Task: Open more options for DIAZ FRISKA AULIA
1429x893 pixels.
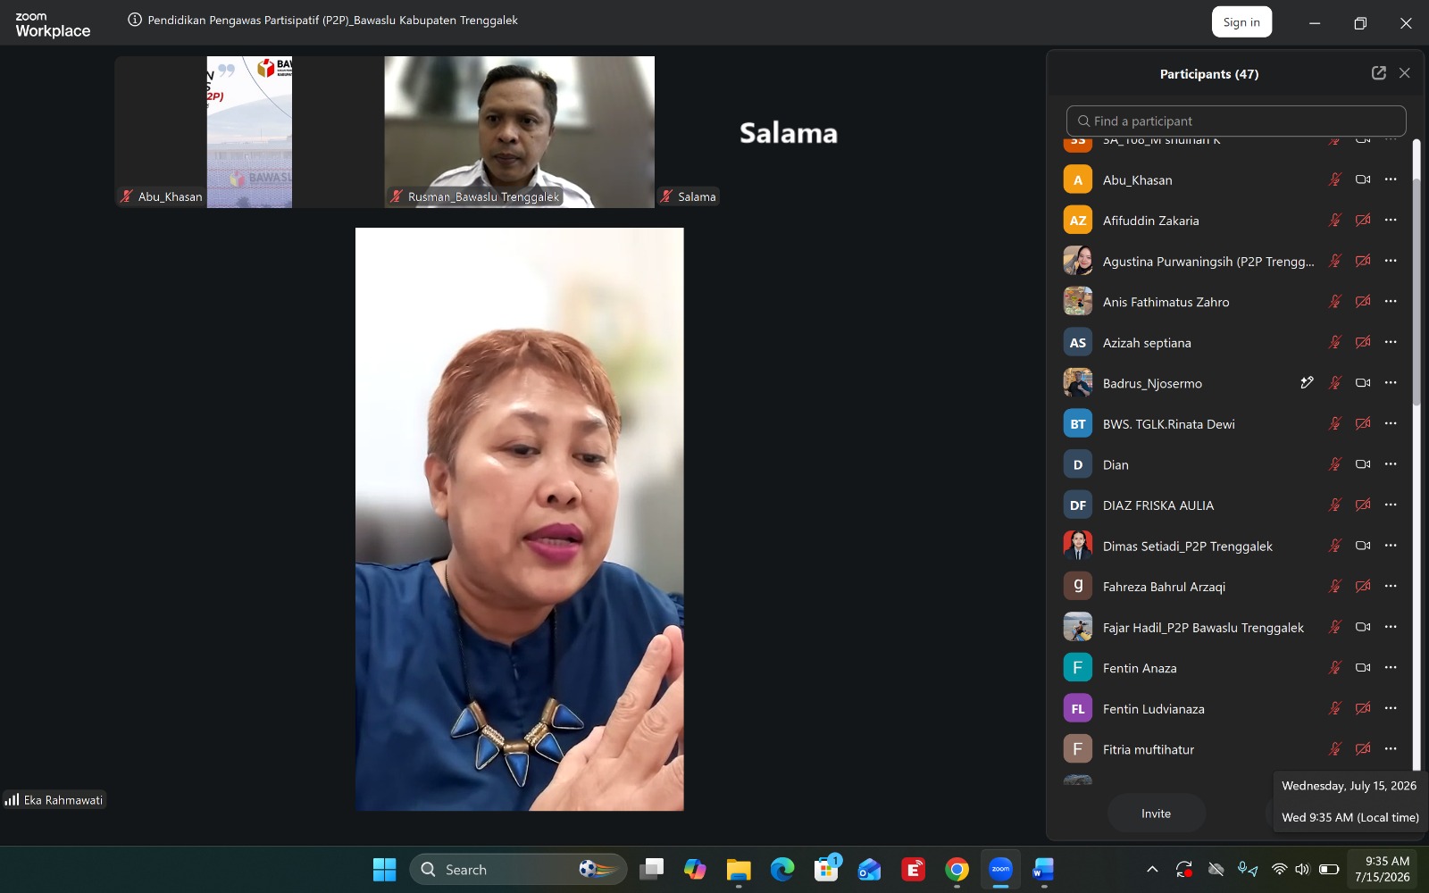Action: (1391, 505)
